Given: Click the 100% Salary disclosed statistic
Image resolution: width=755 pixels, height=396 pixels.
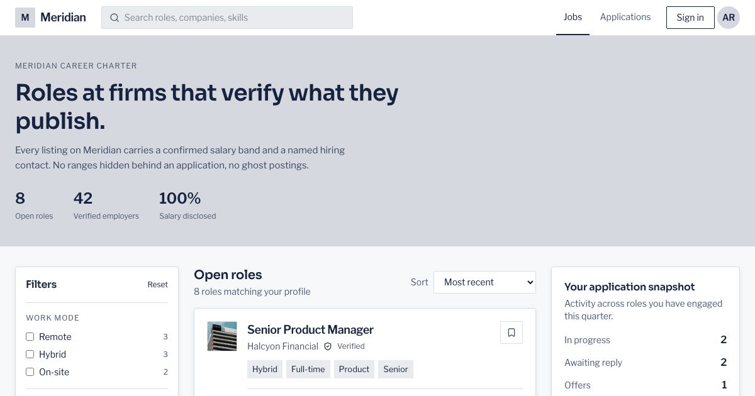Looking at the screenshot, I should (x=187, y=206).
